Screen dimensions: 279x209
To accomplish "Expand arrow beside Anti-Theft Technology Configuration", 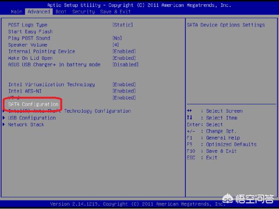I will click(x=4, y=111).
